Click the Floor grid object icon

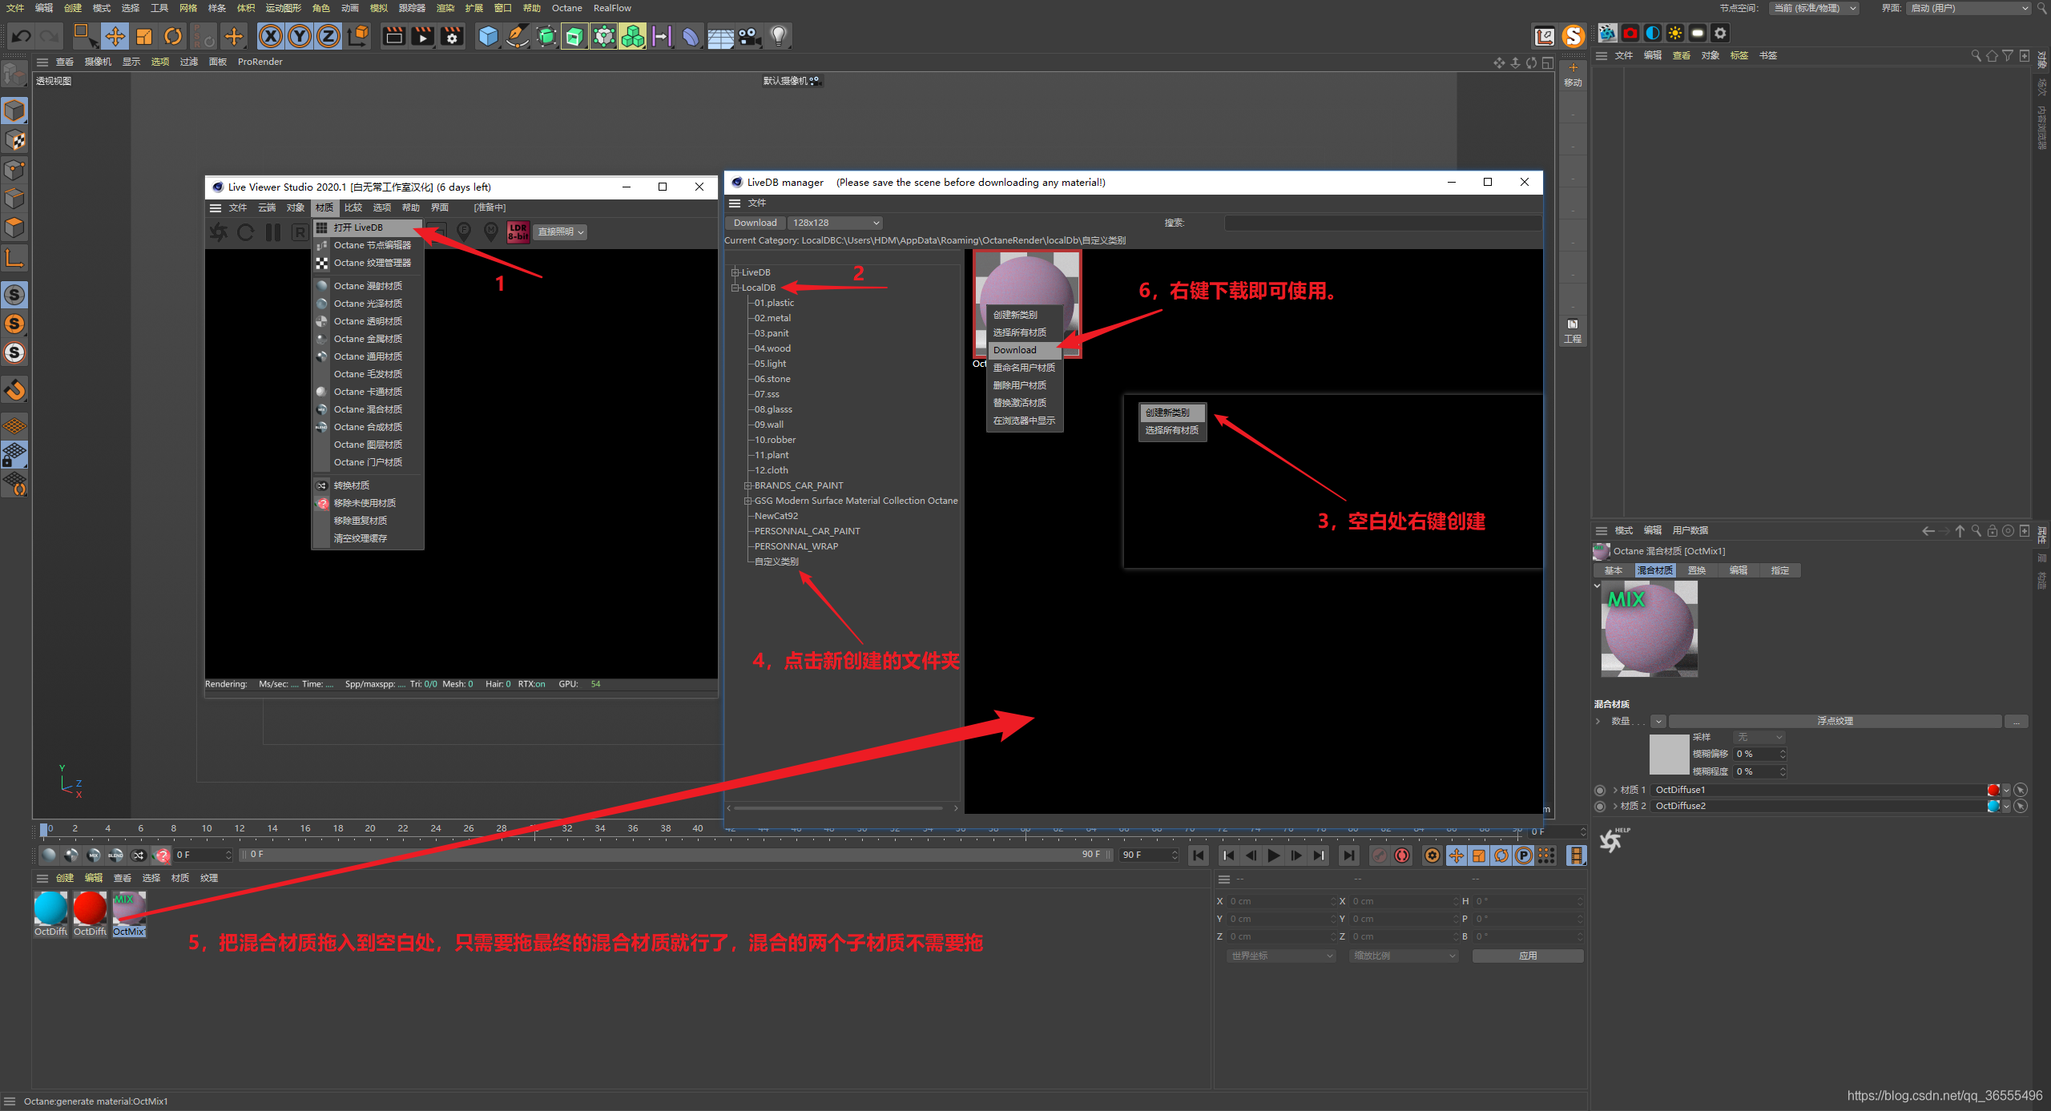720,36
